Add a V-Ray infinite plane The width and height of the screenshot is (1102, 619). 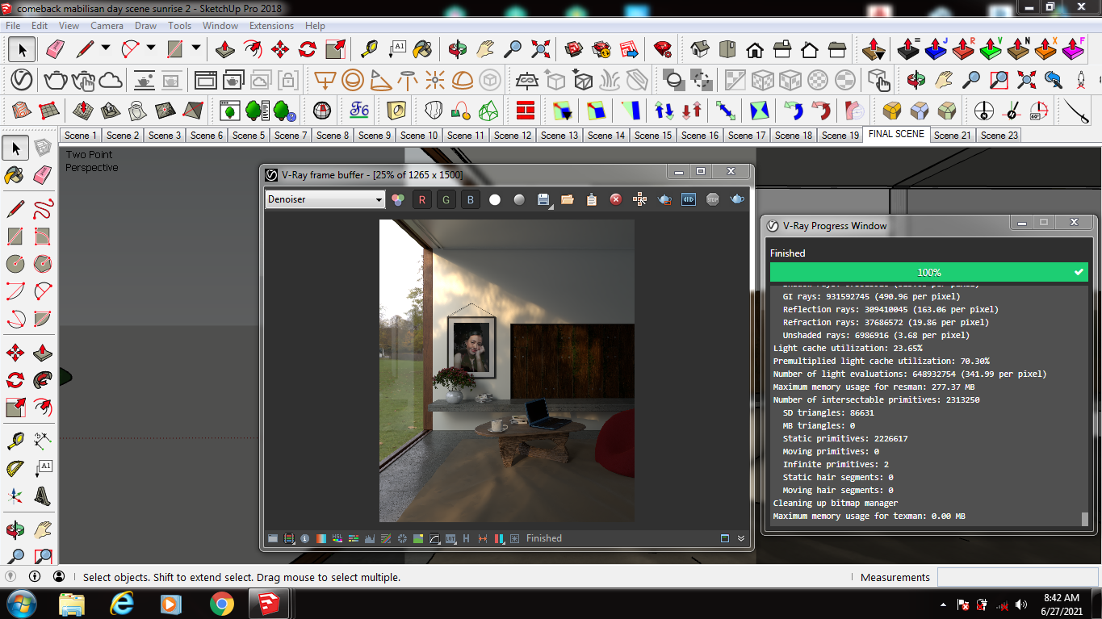(527, 80)
